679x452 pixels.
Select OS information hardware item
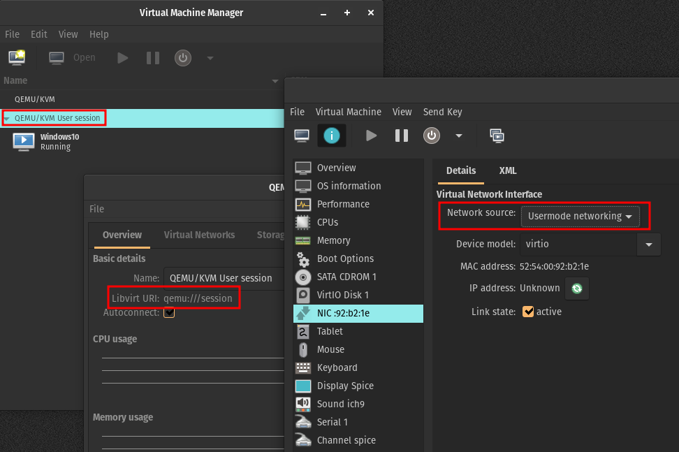[x=358, y=186]
